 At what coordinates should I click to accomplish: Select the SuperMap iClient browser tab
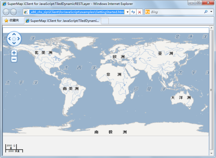[x=63, y=21]
